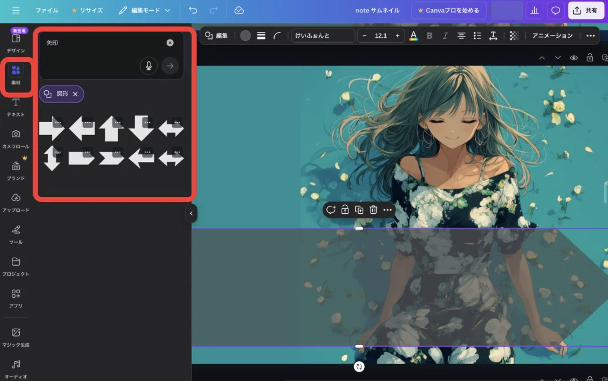
Task: Open the 素材 elements tab
Action: click(16, 75)
